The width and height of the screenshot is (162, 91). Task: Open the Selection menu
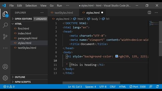[x=31, y=6]
